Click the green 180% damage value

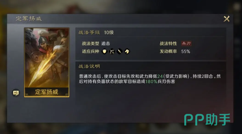pyautogui.click(x=151, y=81)
